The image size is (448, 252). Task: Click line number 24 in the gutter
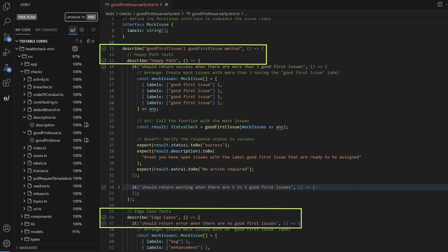click(x=111, y=127)
